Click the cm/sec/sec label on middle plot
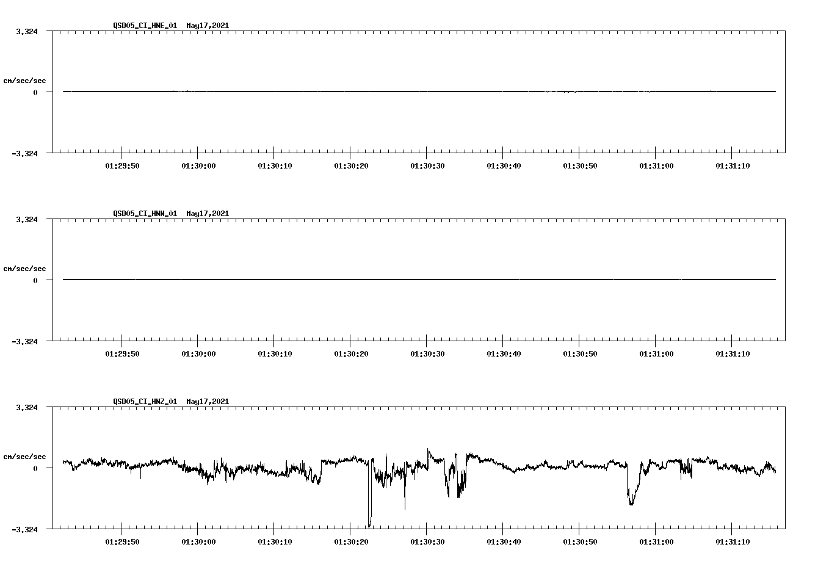829x564 pixels. coord(25,268)
